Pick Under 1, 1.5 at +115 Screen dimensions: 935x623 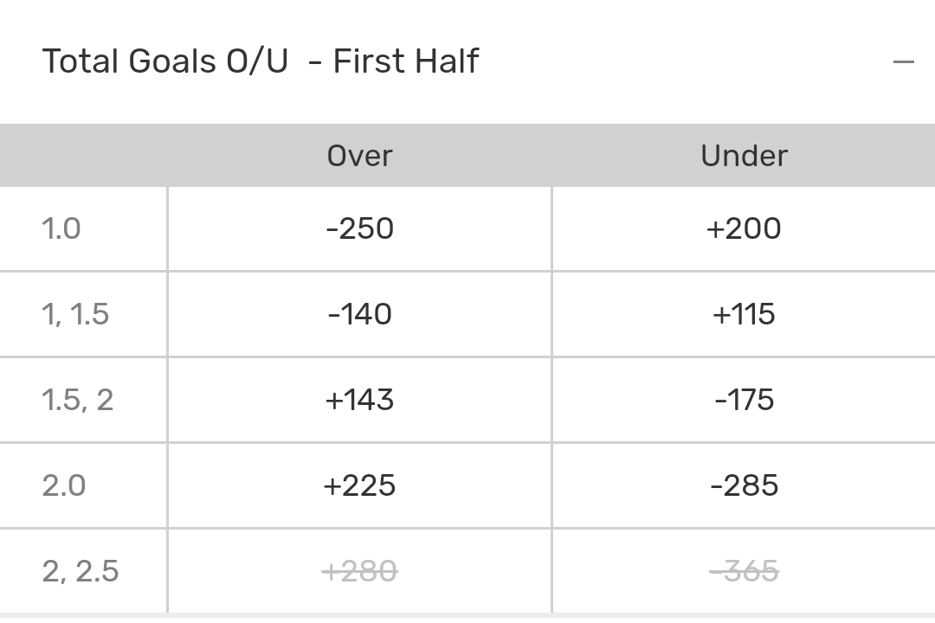pyautogui.click(x=744, y=314)
